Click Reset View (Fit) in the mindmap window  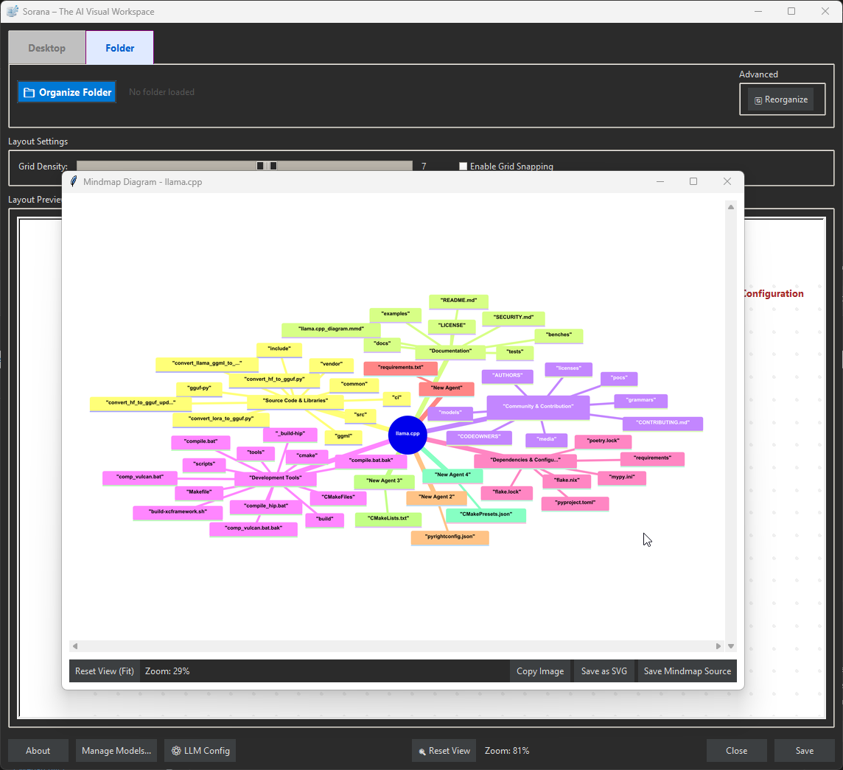point(104,671)
